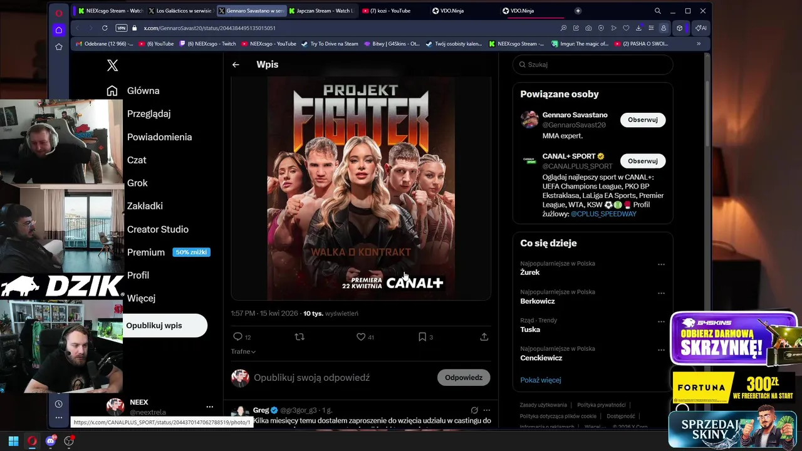The image size is (802, 451).
Task: Open the Zasady użytkowania footer link
Action: pos(543,405)
